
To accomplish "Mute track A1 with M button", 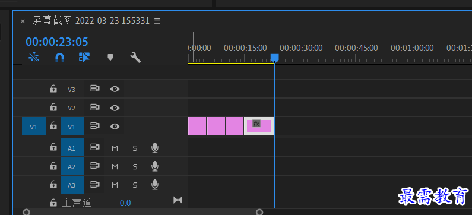I will [x=115, y=148].
